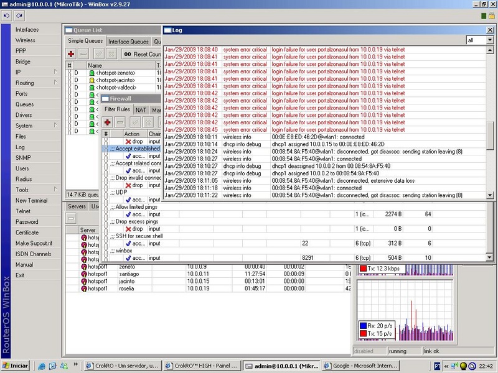498x373 pixels.
Task: Click hotspot icon in santiago row
Action: (x=84, y=274)
